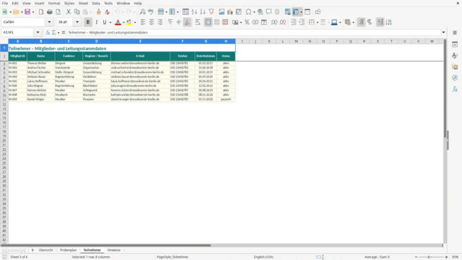Open the font size dropdown
462x260 pixels.
coord(77,22)
